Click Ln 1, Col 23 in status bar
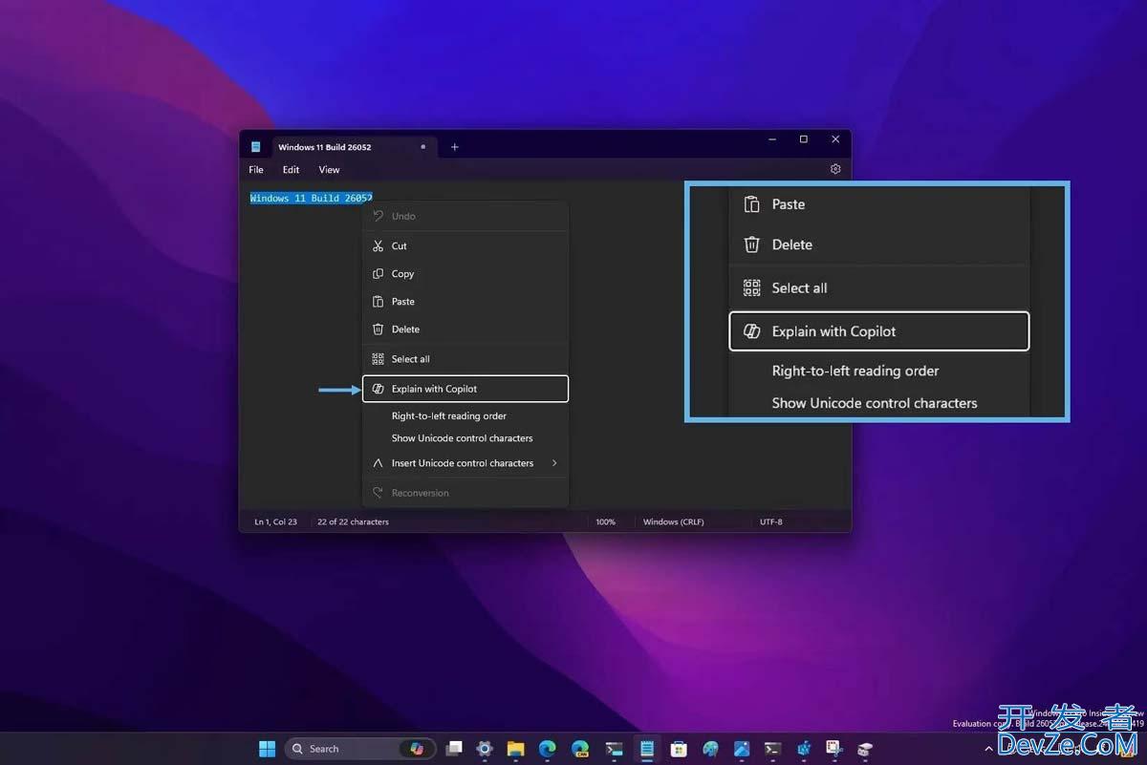The image size is (1147, 765). [275, 522]
